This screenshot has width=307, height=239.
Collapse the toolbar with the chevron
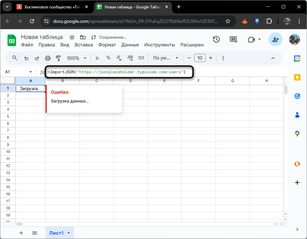(x=273, y=58)
